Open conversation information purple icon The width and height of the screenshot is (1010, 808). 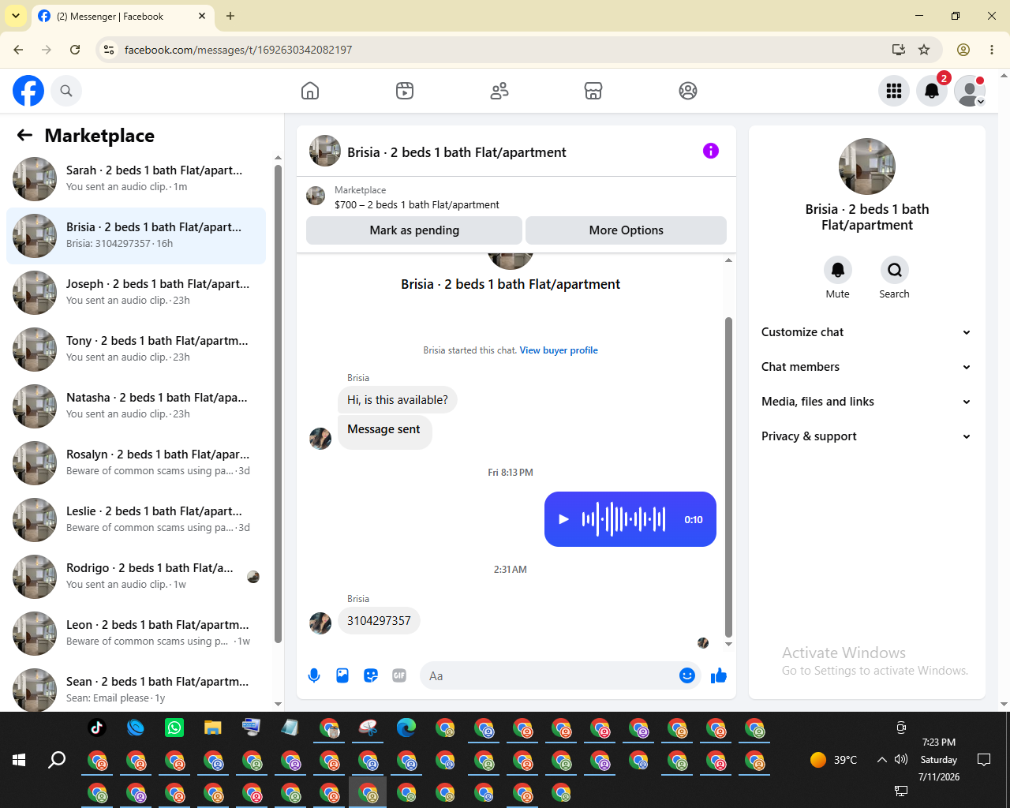click(711, 151)
